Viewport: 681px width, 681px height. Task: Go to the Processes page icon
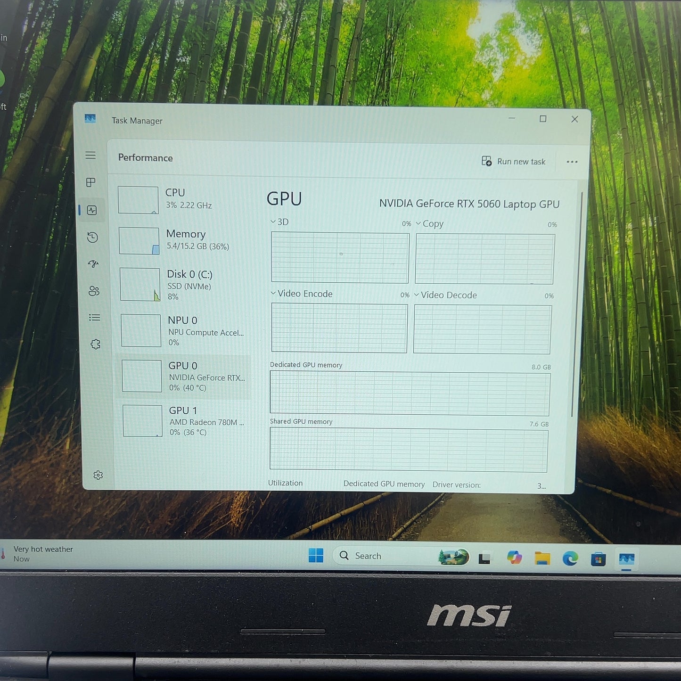point(91,182)
